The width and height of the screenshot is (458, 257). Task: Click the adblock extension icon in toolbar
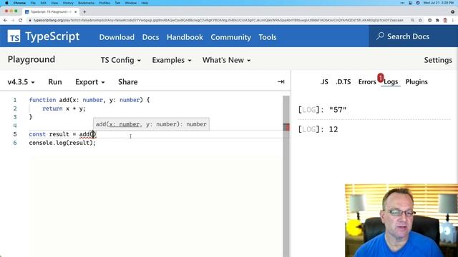click(x=429, y=21)
